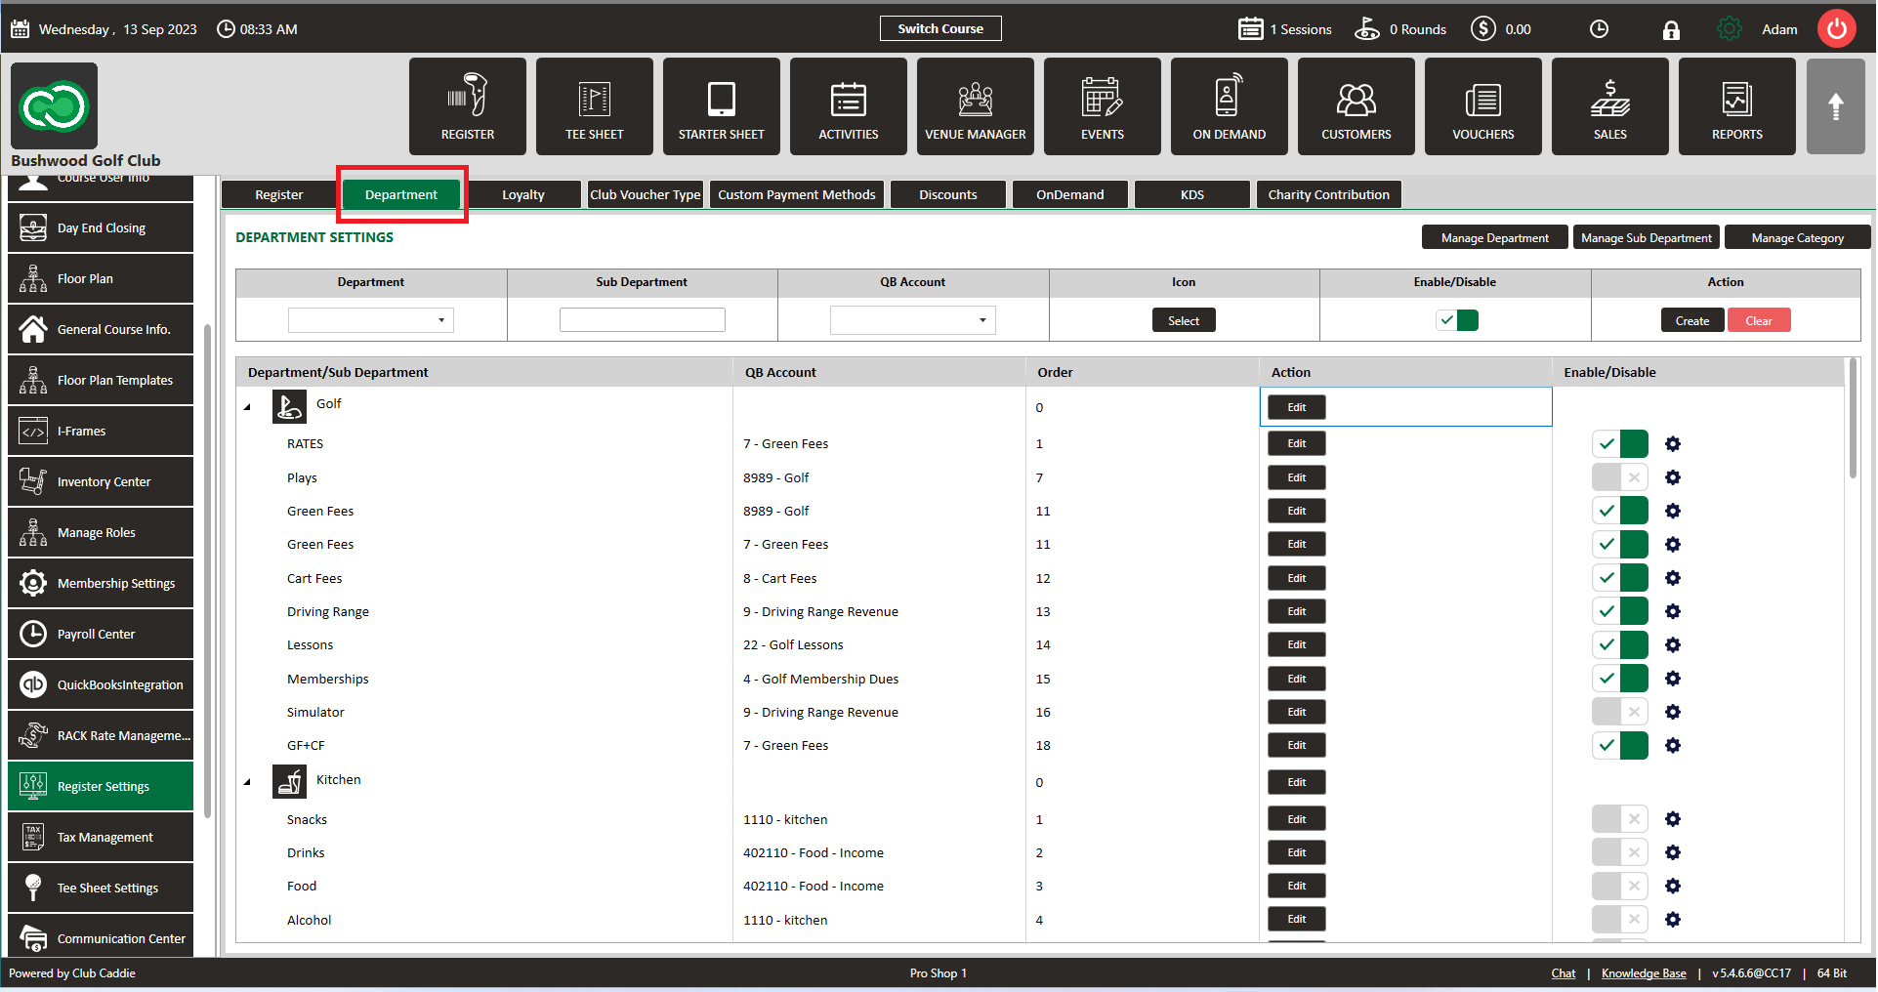Viewport: 1878px width, 992px height.
Task: Open the Venue Manager module
Action: (975, 106)
